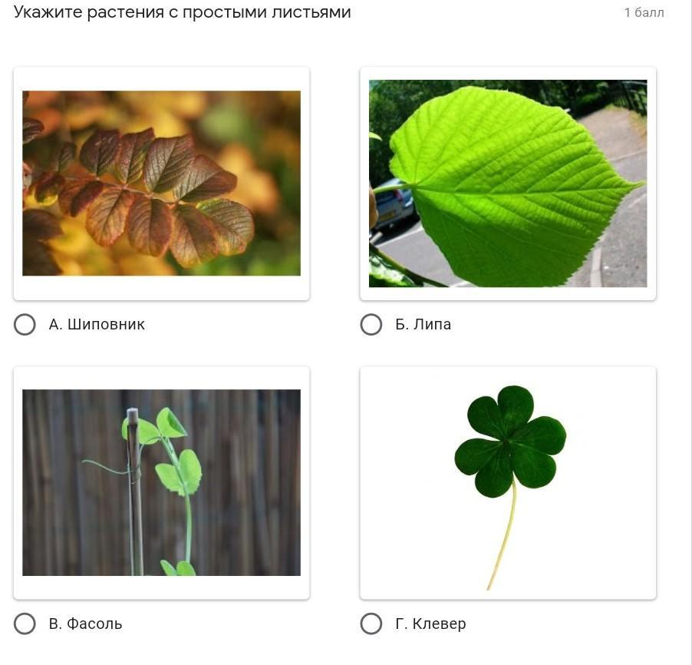Viewport: 692px width, 665px height.
Task: Select the radio button for В. Фасоль
Action: [25, 624]
